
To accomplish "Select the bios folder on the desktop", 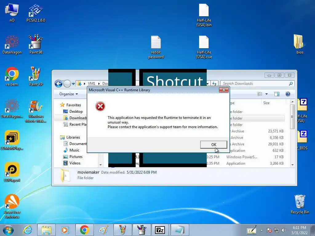I will coord(300,45).
